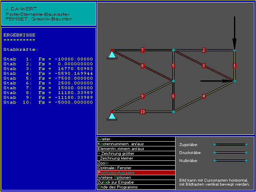
Task: Click element label 5 on vertical bar
Action: (173, 66)
